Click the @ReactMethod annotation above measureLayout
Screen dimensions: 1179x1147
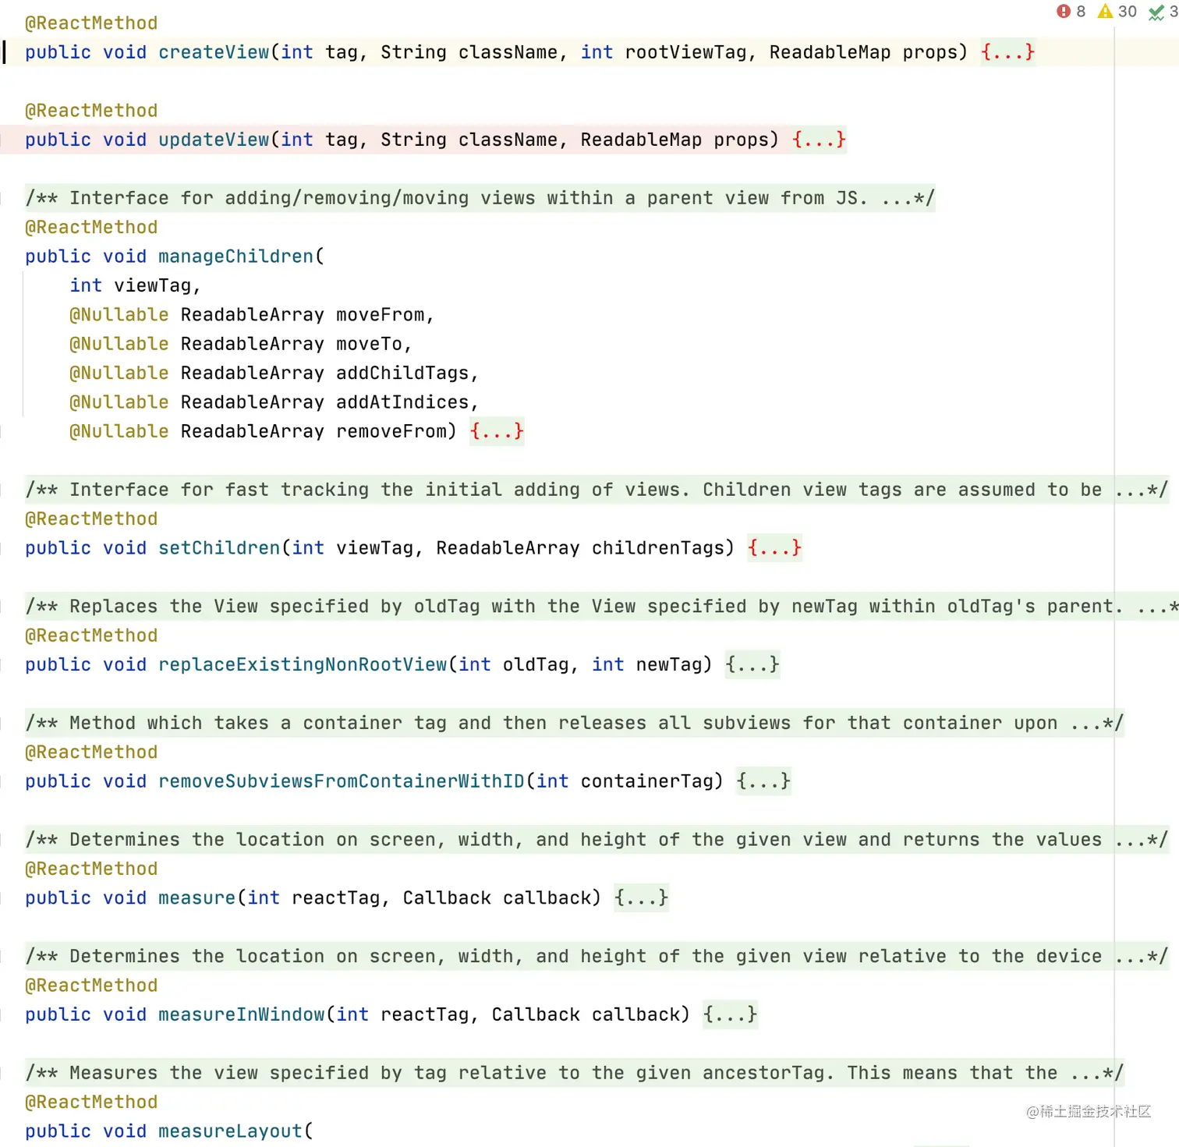pos(91,1103)
